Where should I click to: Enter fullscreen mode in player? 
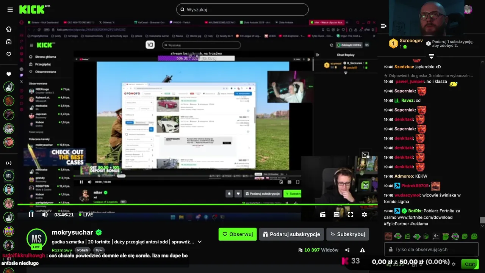[350, 215]
